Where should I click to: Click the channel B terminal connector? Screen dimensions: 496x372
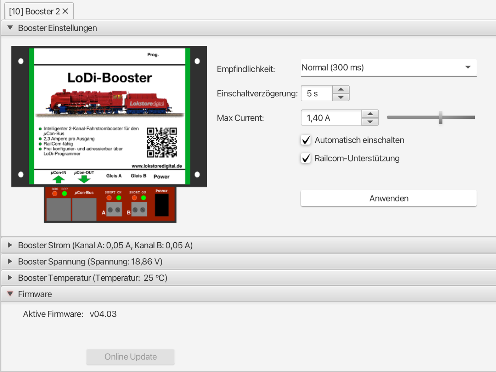pyautogui.click(x=139, y=209)
